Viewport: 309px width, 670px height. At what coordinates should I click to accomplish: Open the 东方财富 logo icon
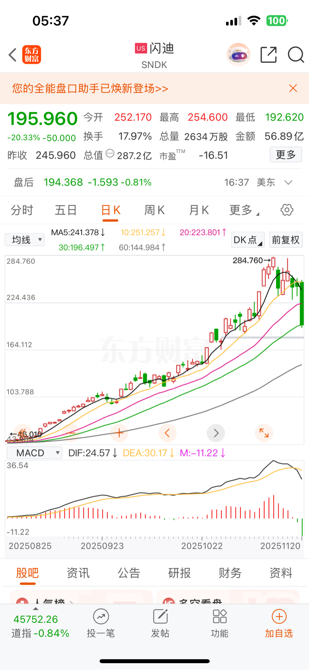32,55
